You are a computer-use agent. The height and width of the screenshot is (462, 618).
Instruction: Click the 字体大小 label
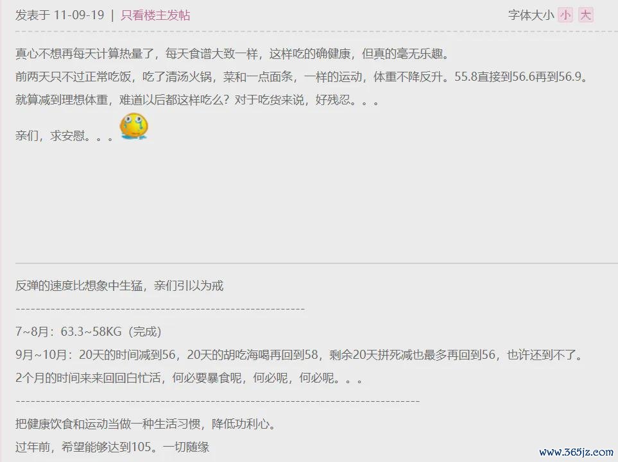[531, 15]
